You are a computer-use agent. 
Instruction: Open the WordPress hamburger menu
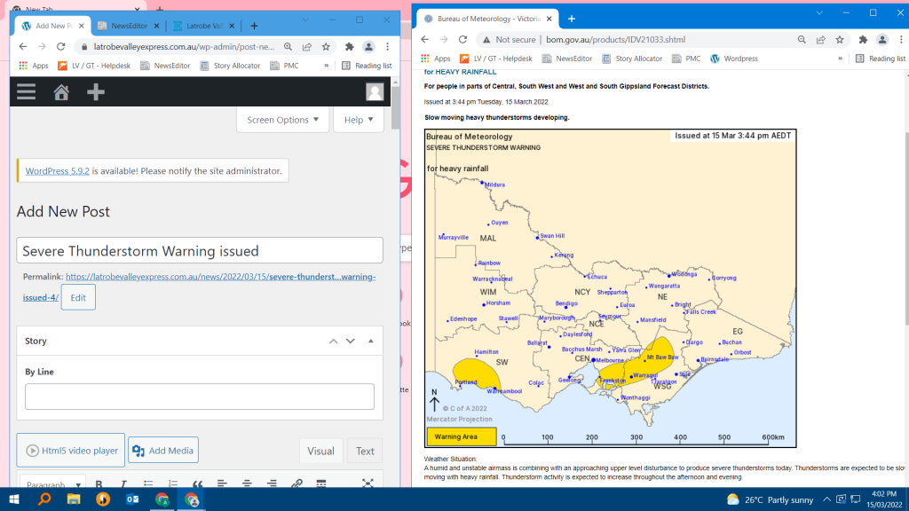click(x=26, y=92)
